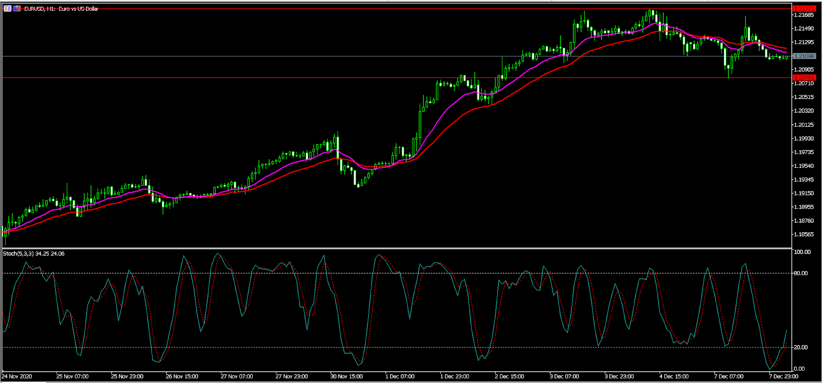Click the 3 Dec 07:00 time label
The image size is (822, 383).
click(564, 376)
